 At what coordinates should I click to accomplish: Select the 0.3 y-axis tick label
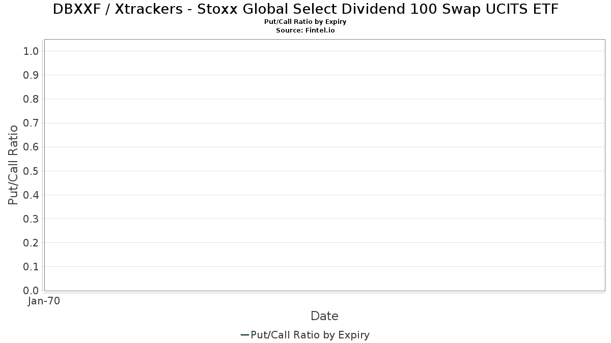tap(31, 219)
